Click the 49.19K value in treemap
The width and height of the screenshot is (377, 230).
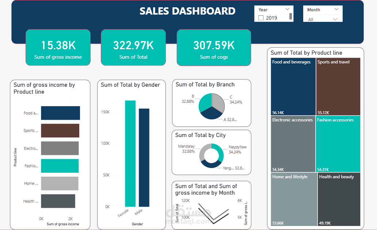[x=325, y=223]
